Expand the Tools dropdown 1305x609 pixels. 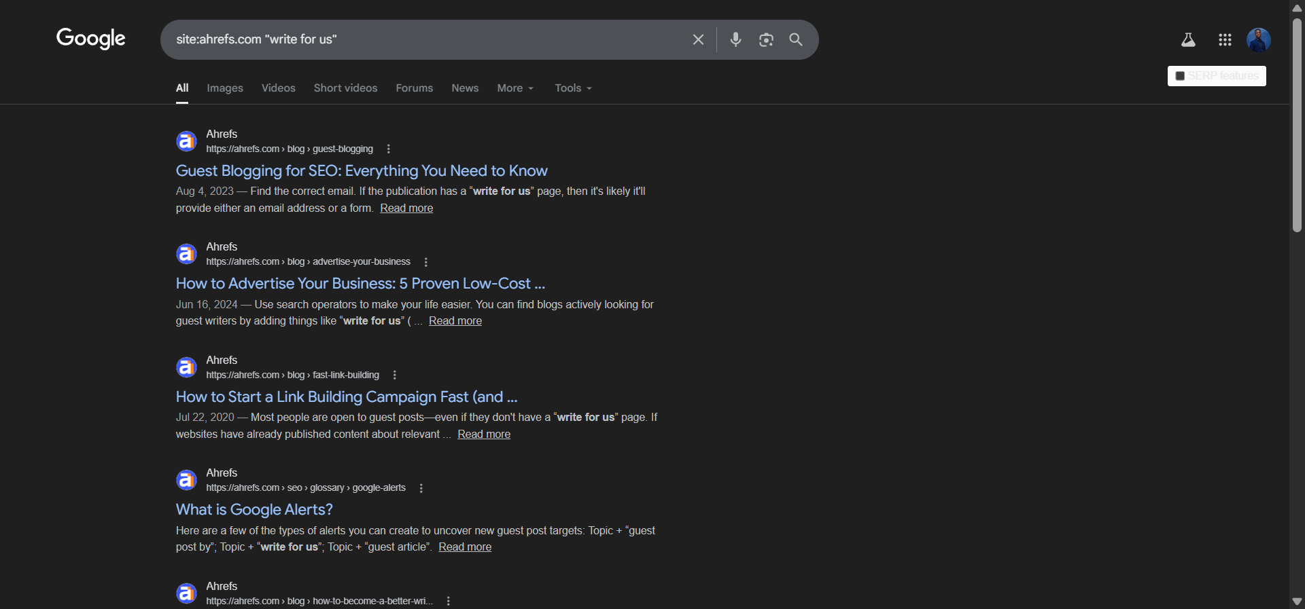573,88
